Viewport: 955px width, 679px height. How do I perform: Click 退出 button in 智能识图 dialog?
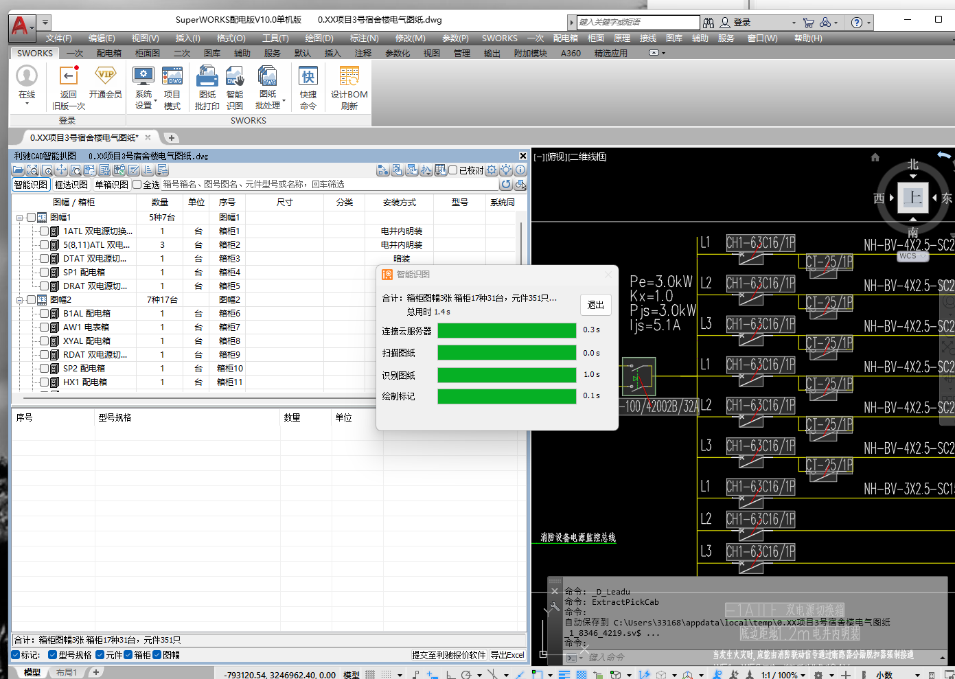tap(595, 305)
